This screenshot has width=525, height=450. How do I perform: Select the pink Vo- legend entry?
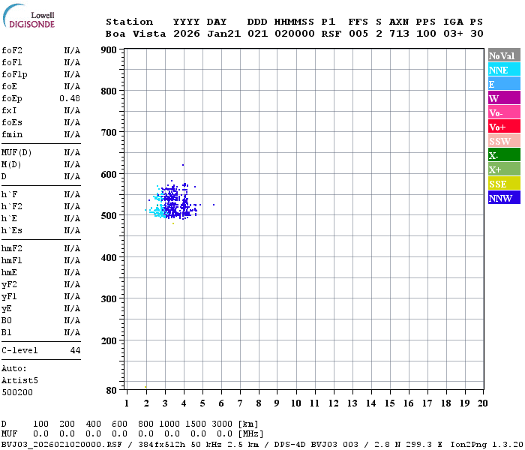504,112
